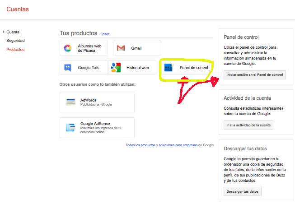295x204 pixels.
Task: Open the Panel de control product label
Action: [x=194, y=68]
